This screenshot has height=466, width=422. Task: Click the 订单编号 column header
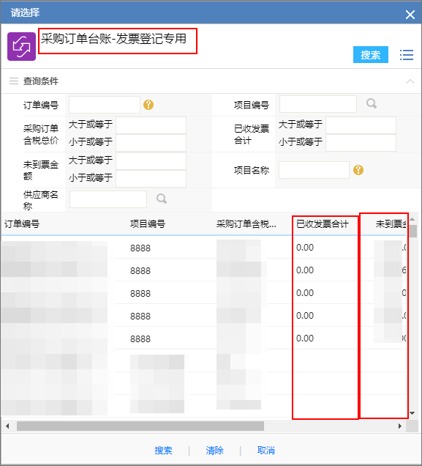[x=22, y=223]
